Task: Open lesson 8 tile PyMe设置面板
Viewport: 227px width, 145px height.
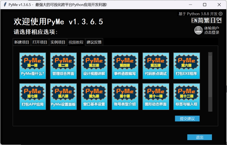Action: tap(63, 96)
